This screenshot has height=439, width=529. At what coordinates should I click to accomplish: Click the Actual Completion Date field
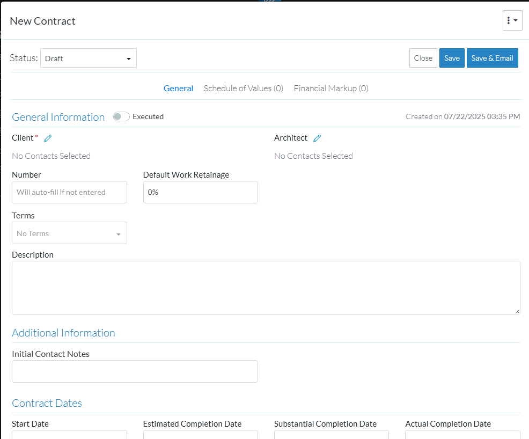[462, 434]
